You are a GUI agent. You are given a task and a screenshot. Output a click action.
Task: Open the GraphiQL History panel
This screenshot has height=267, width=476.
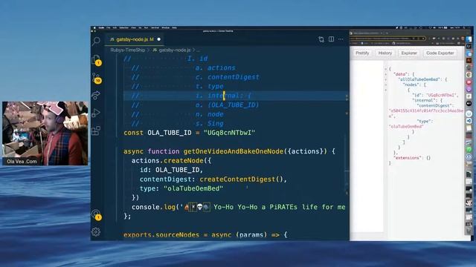tap(385, 53)
